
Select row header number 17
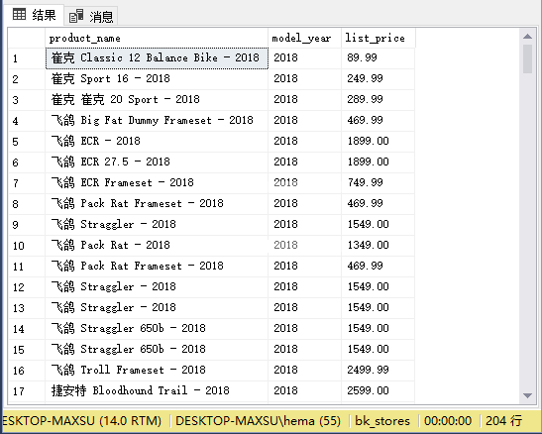[x=27, y=391]
